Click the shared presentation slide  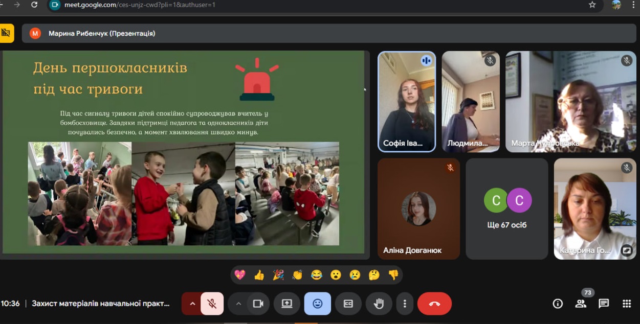tap(184, 152)
